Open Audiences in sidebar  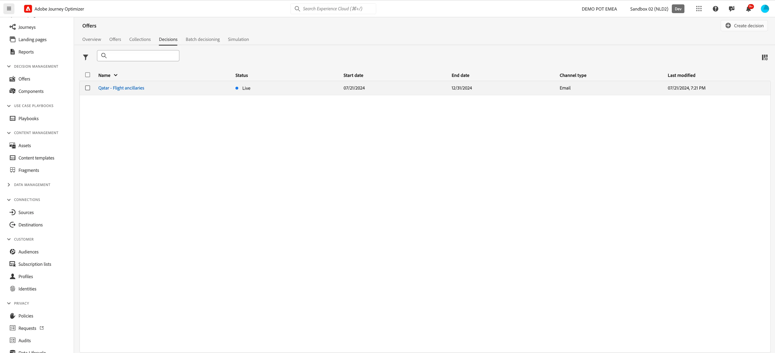coord(28,252)
